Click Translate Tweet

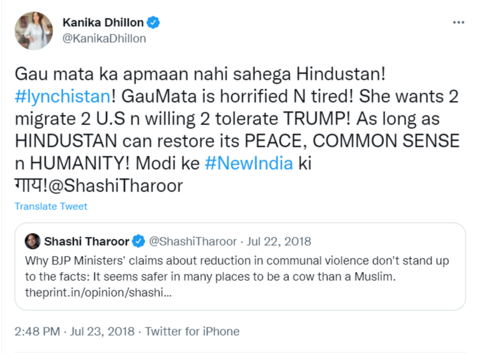coord(51,206)
